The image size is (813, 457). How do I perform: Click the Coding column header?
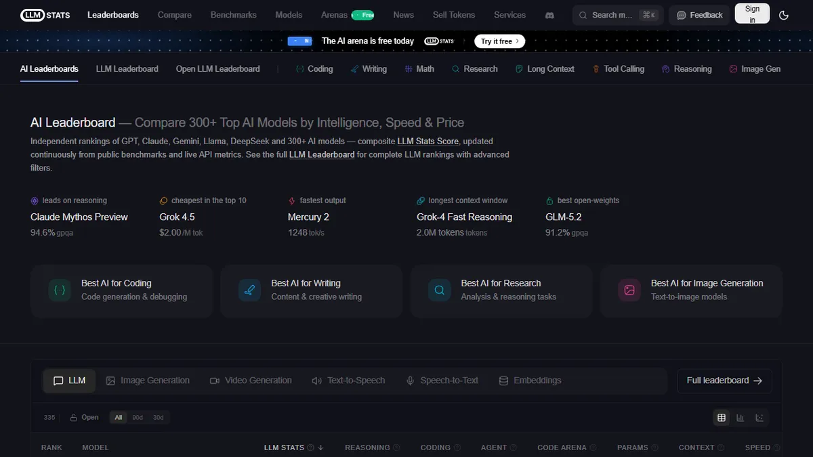pyautogui.click(x=440, y=448)
